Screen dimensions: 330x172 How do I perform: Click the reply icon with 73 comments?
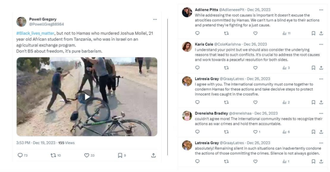click(x=20, y=155)
